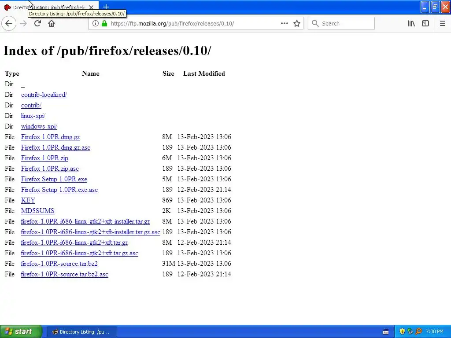
Task: Select the Directory Listing browser tab
Action: tap(49, 7)
